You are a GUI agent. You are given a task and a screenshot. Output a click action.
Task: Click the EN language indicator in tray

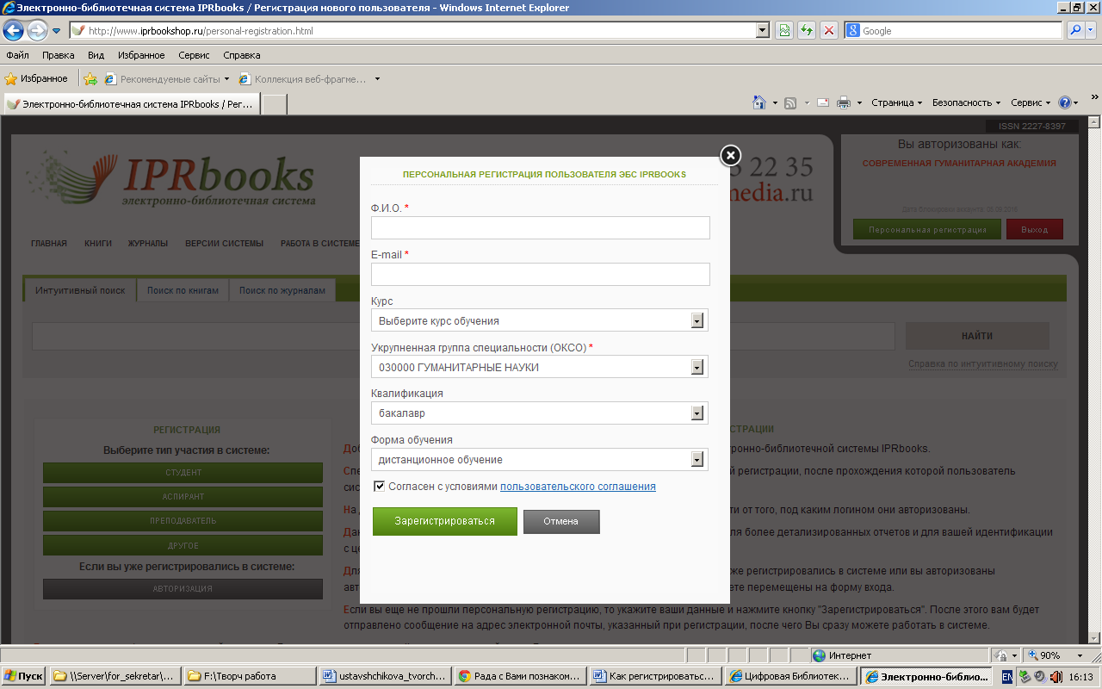click(x=1007, y=676)
